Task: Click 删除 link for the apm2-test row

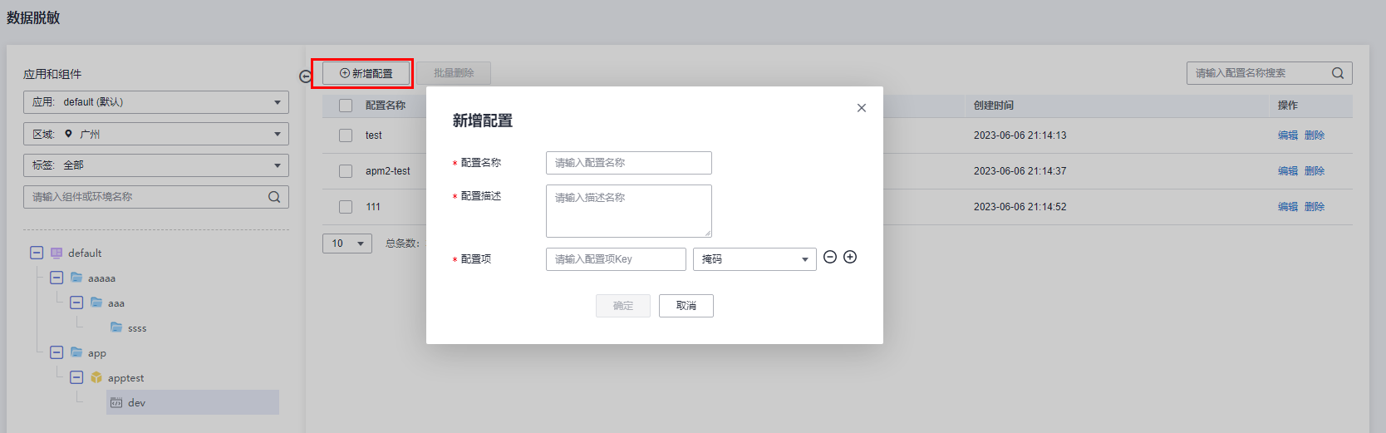Action: 1315,171
